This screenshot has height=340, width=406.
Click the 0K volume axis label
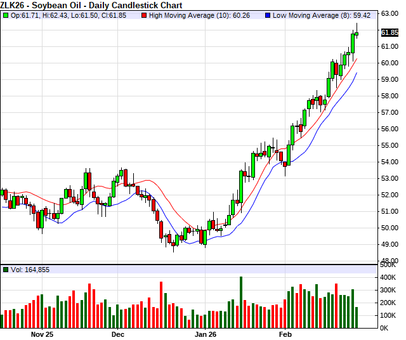386,327
